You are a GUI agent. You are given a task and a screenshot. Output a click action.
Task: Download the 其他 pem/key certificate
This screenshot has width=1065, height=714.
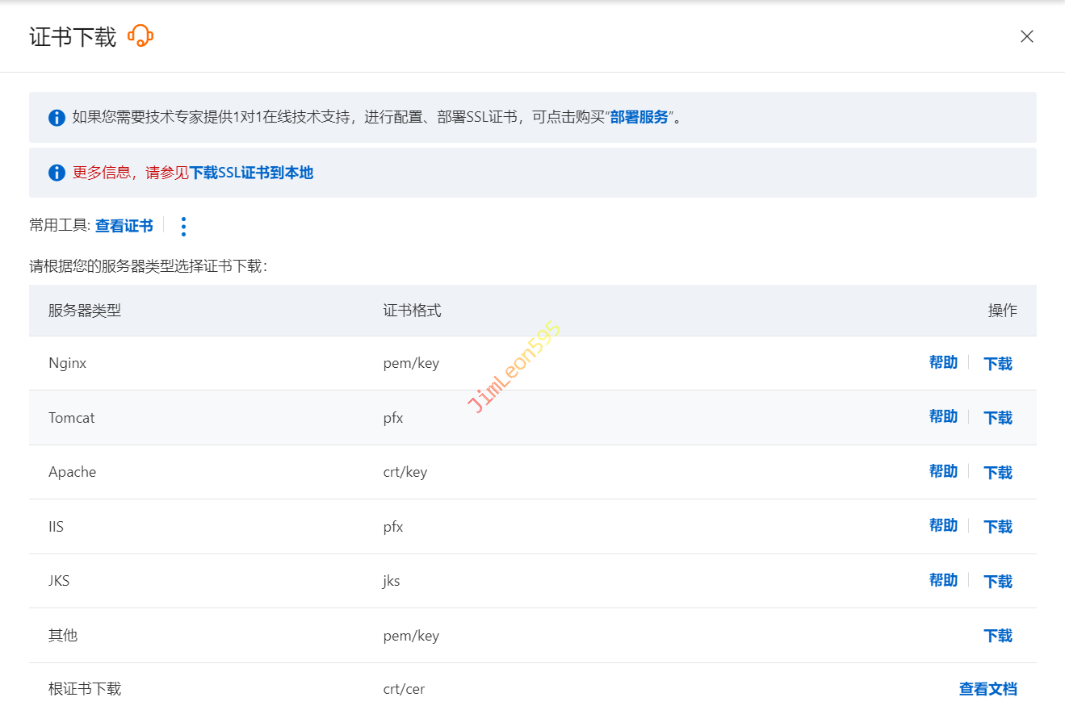tap(997, 636)
